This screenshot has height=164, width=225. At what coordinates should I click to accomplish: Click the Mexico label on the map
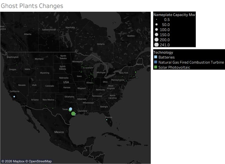[59, 132]
